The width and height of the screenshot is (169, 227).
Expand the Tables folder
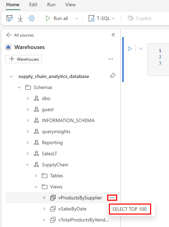(x=36, y=176)
